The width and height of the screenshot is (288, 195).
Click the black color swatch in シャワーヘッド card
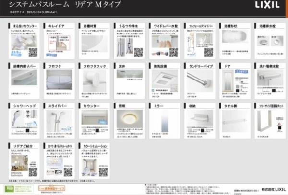pyautogui.click(x=27, y=130)
